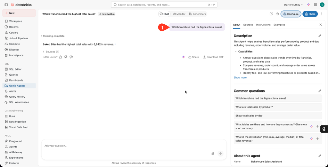This screenshot has width=328, height=167.
Task: Select the Instructions tab
Action: coord(263,25)
